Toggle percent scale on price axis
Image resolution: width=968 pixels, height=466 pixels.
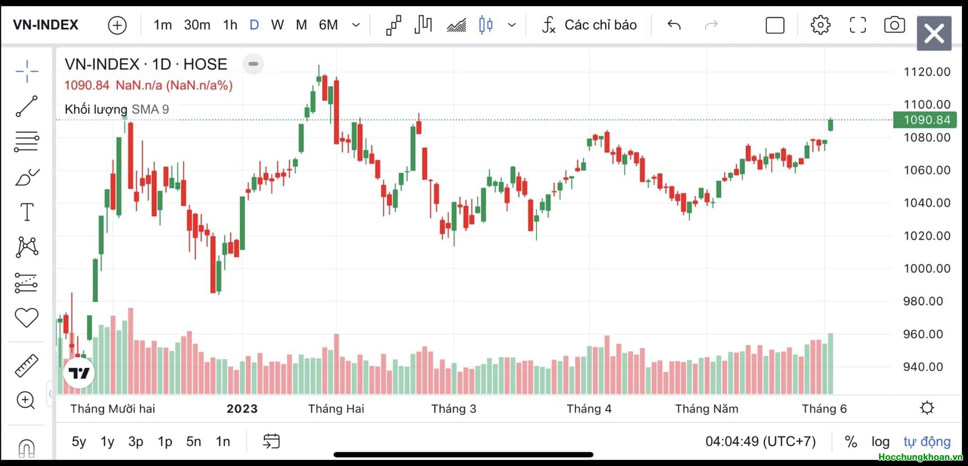(851, 441)
